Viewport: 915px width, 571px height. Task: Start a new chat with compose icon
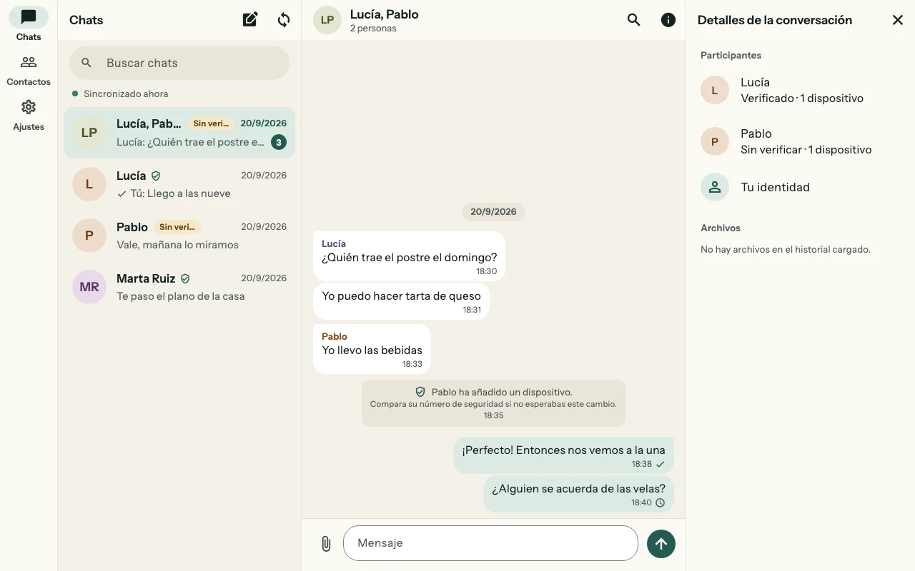(x=250, y=20)
